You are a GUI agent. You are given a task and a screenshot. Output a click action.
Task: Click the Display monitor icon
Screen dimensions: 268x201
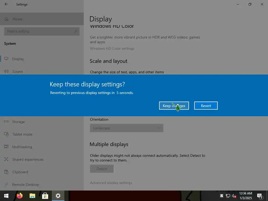coord(6,59)
